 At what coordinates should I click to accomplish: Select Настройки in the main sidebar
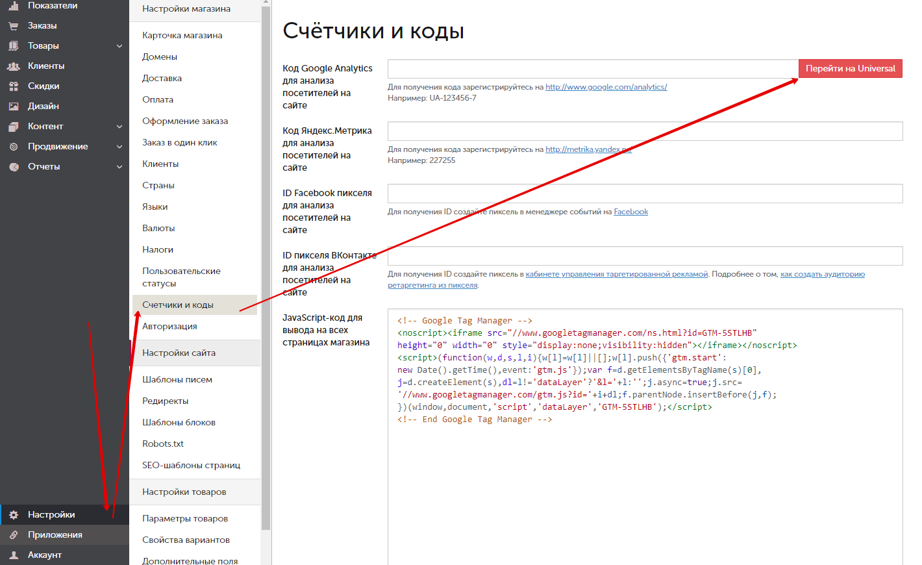pyautogui.click(x=51, y=515)
